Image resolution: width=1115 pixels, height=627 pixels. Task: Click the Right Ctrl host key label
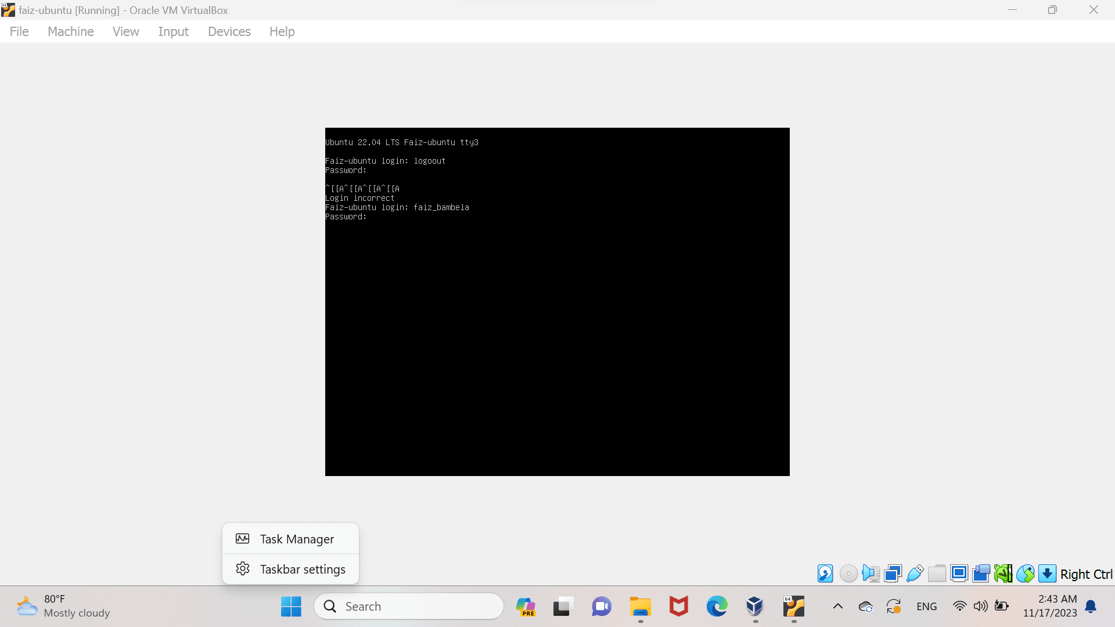coord(1086,574)
